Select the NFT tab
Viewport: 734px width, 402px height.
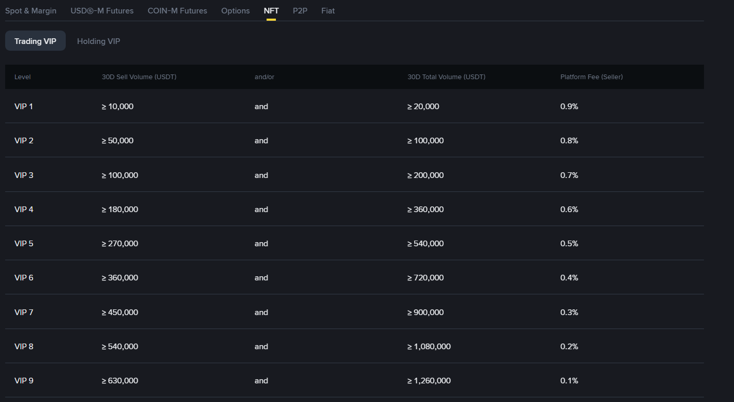pos(271,10)
